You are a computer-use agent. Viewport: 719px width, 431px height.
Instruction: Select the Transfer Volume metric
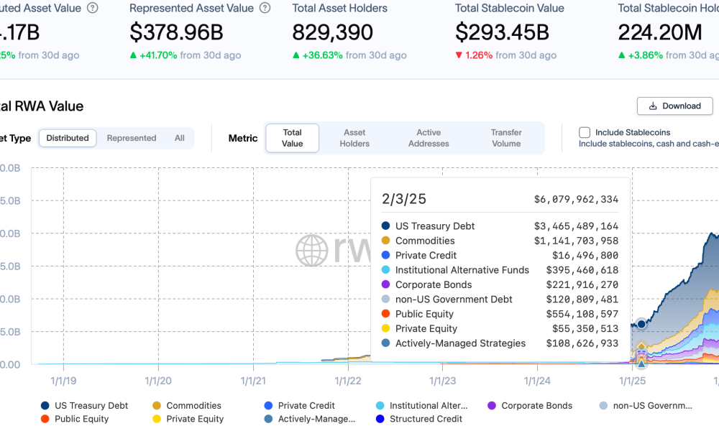pos(506,138)
